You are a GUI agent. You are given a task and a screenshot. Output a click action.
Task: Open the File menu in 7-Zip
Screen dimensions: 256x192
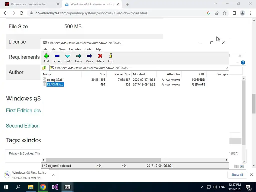(45, 49)
